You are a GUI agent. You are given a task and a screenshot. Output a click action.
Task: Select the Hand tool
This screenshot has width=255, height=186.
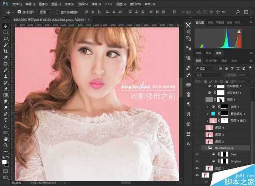point(6,139)
